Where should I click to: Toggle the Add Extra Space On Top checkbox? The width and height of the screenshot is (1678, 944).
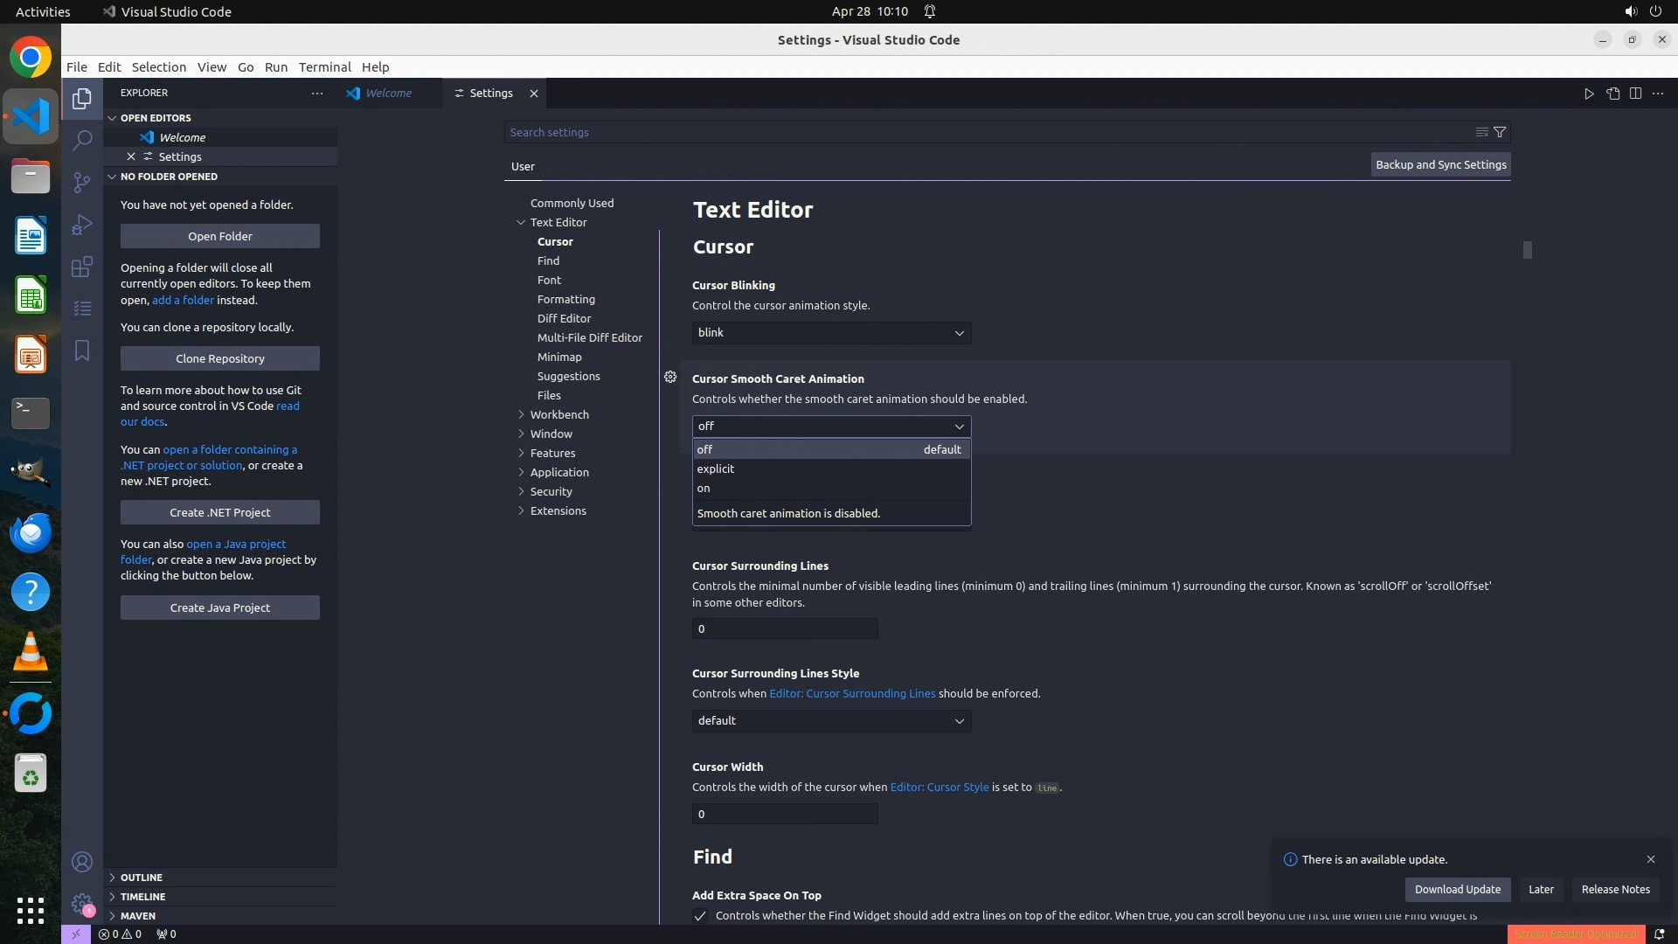[700, 916]
